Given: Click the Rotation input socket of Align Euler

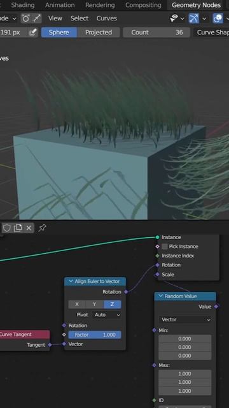Looking at the screenshot, I should (64, 326).
